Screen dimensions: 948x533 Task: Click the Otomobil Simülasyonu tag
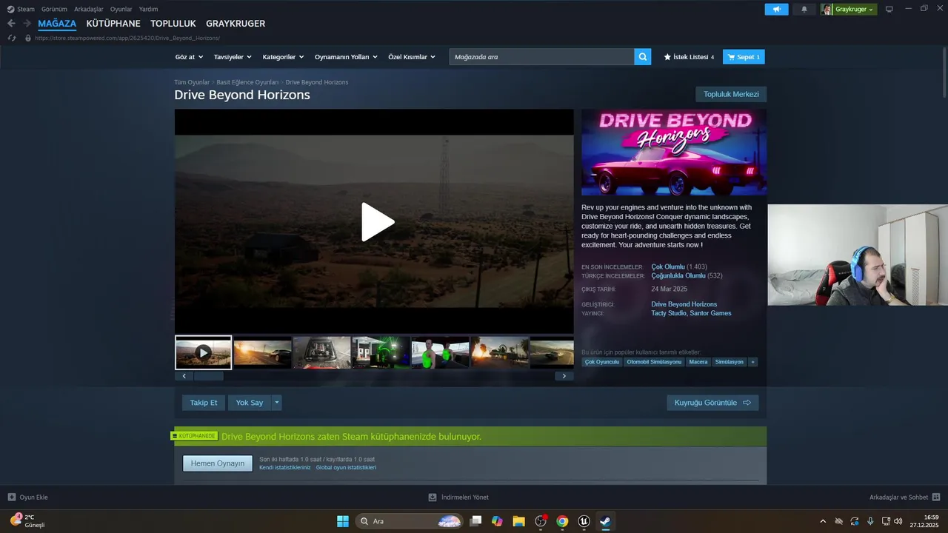point(654,362)
